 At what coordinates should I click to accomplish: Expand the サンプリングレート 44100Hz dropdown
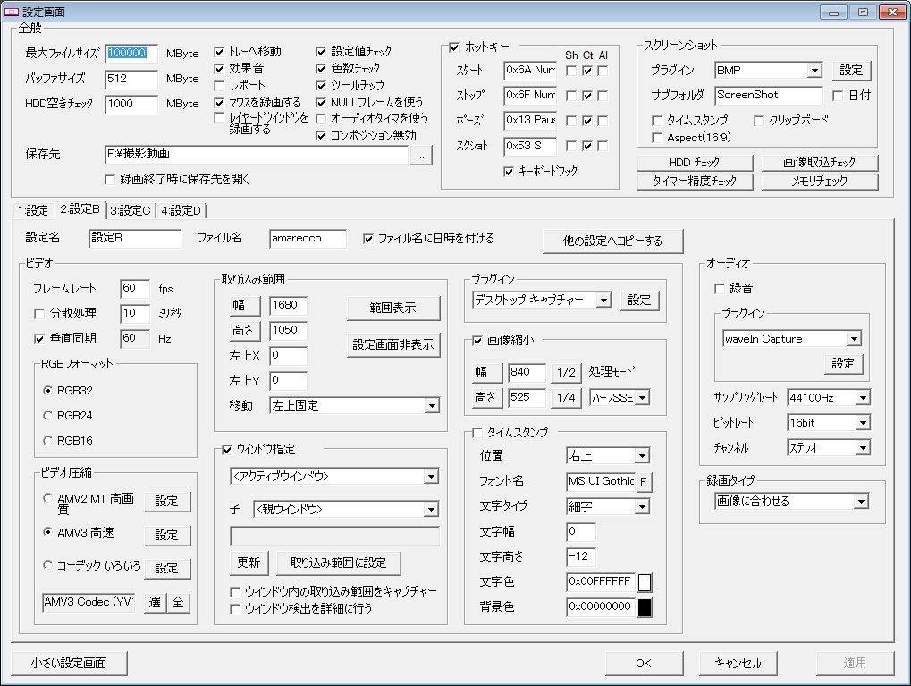(x=828, y=397)
